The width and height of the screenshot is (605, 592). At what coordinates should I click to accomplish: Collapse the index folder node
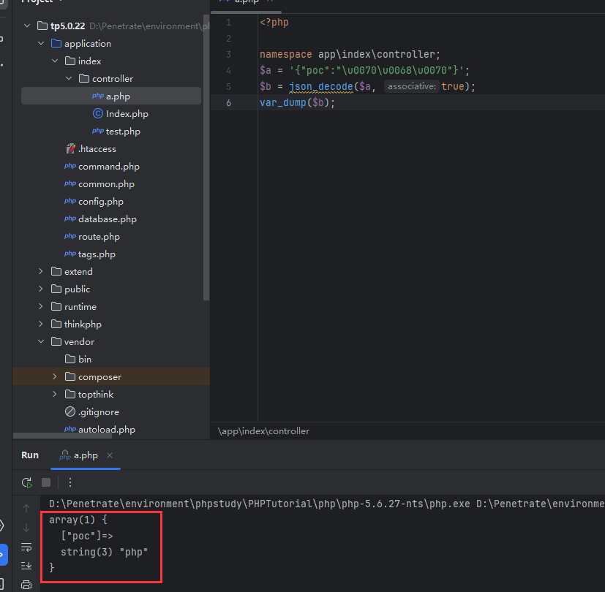[x=55, y=61]
